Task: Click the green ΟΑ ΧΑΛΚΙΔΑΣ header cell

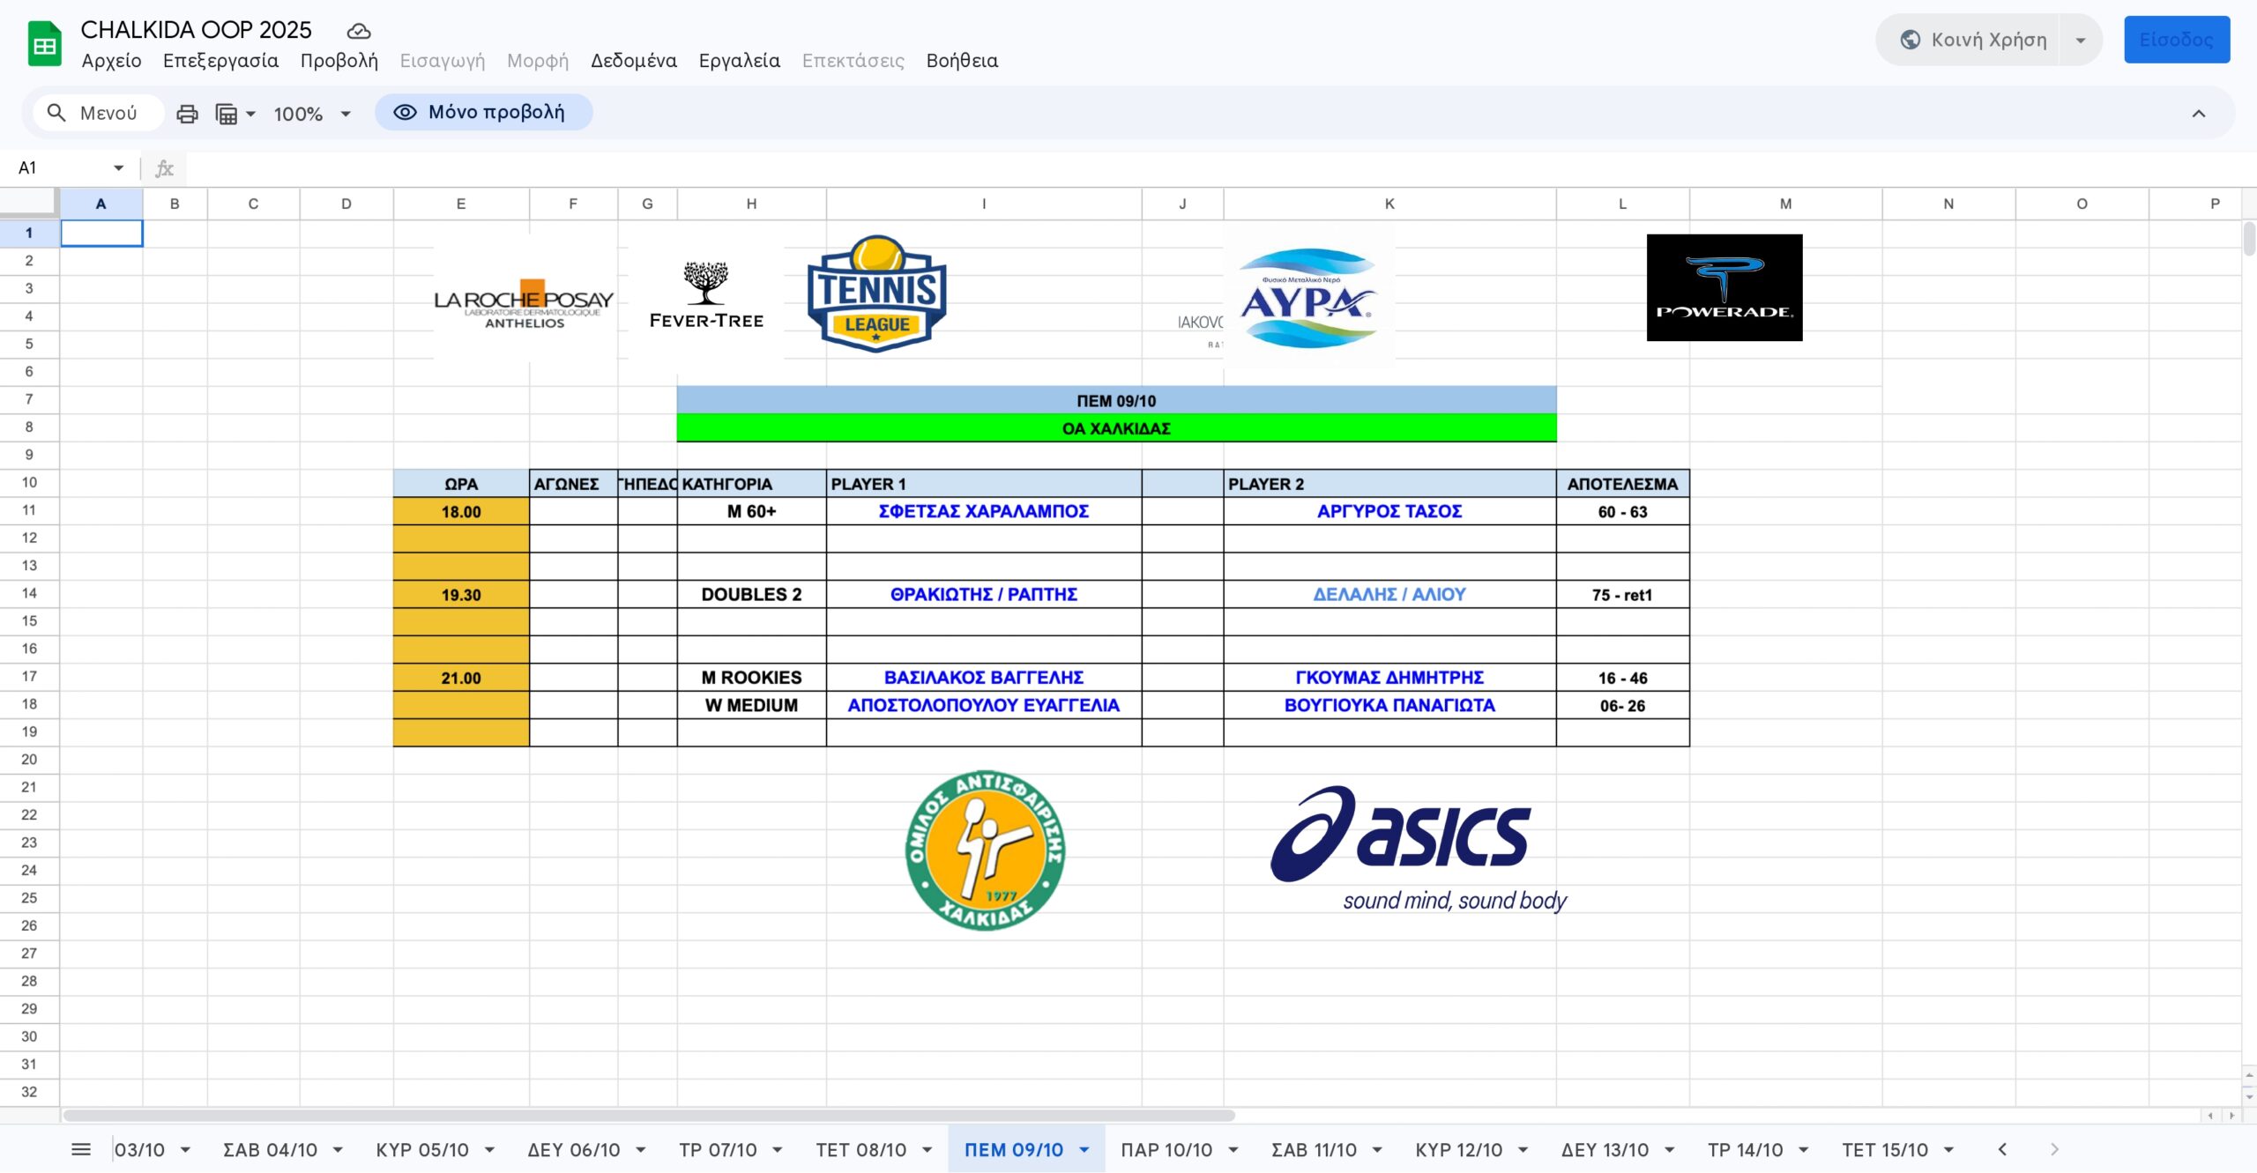Action: pos(1115,428)
